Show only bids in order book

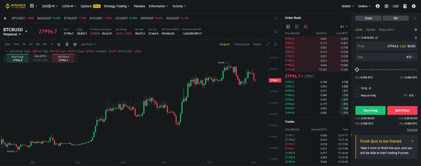coord(297,27)
